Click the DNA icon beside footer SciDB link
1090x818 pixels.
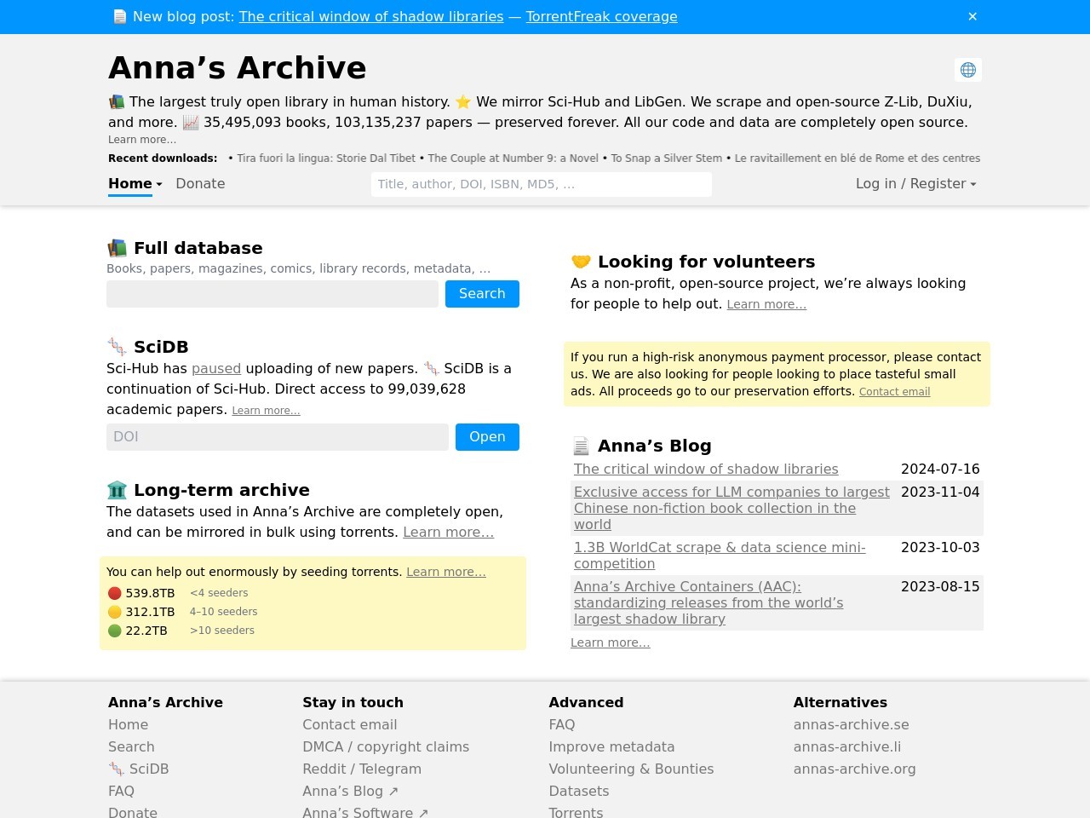117,769
